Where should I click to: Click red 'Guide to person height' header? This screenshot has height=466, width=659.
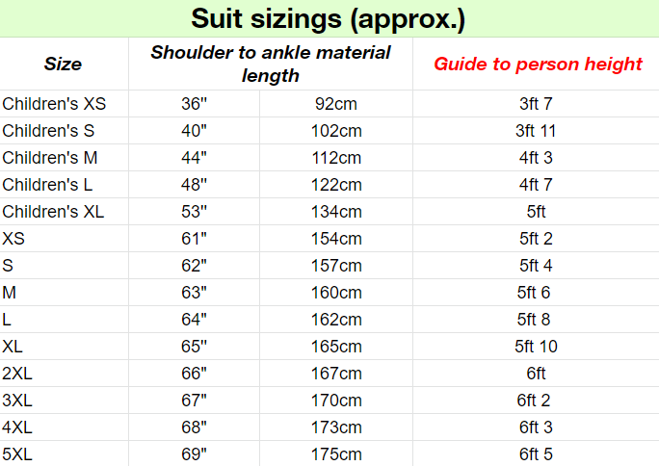click(x=537, y=65)
